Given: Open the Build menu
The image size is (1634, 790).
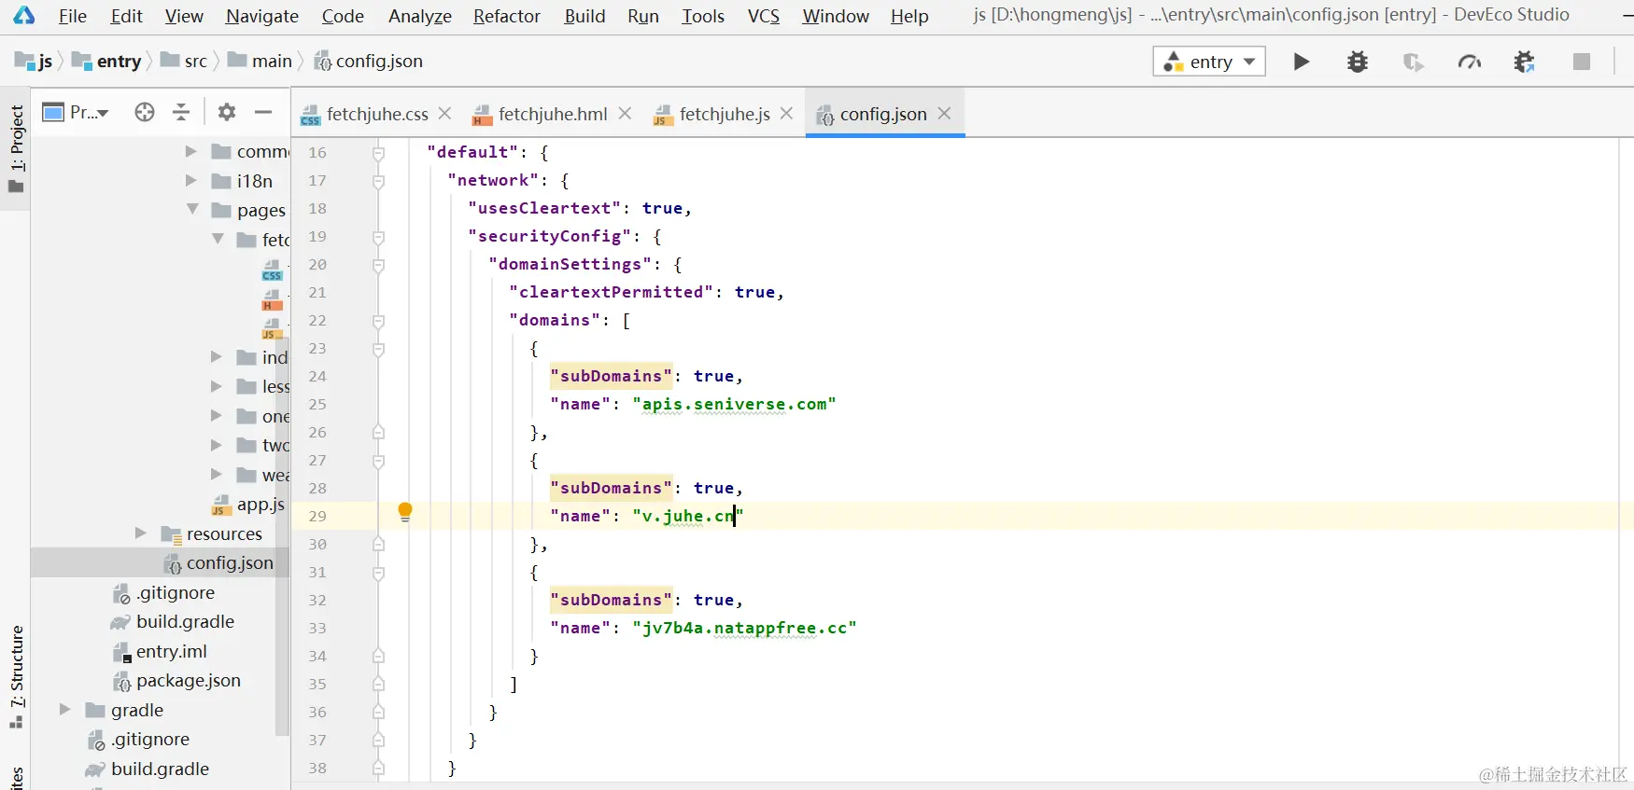Looking at the screenshot, I should (x=585, y=16).
